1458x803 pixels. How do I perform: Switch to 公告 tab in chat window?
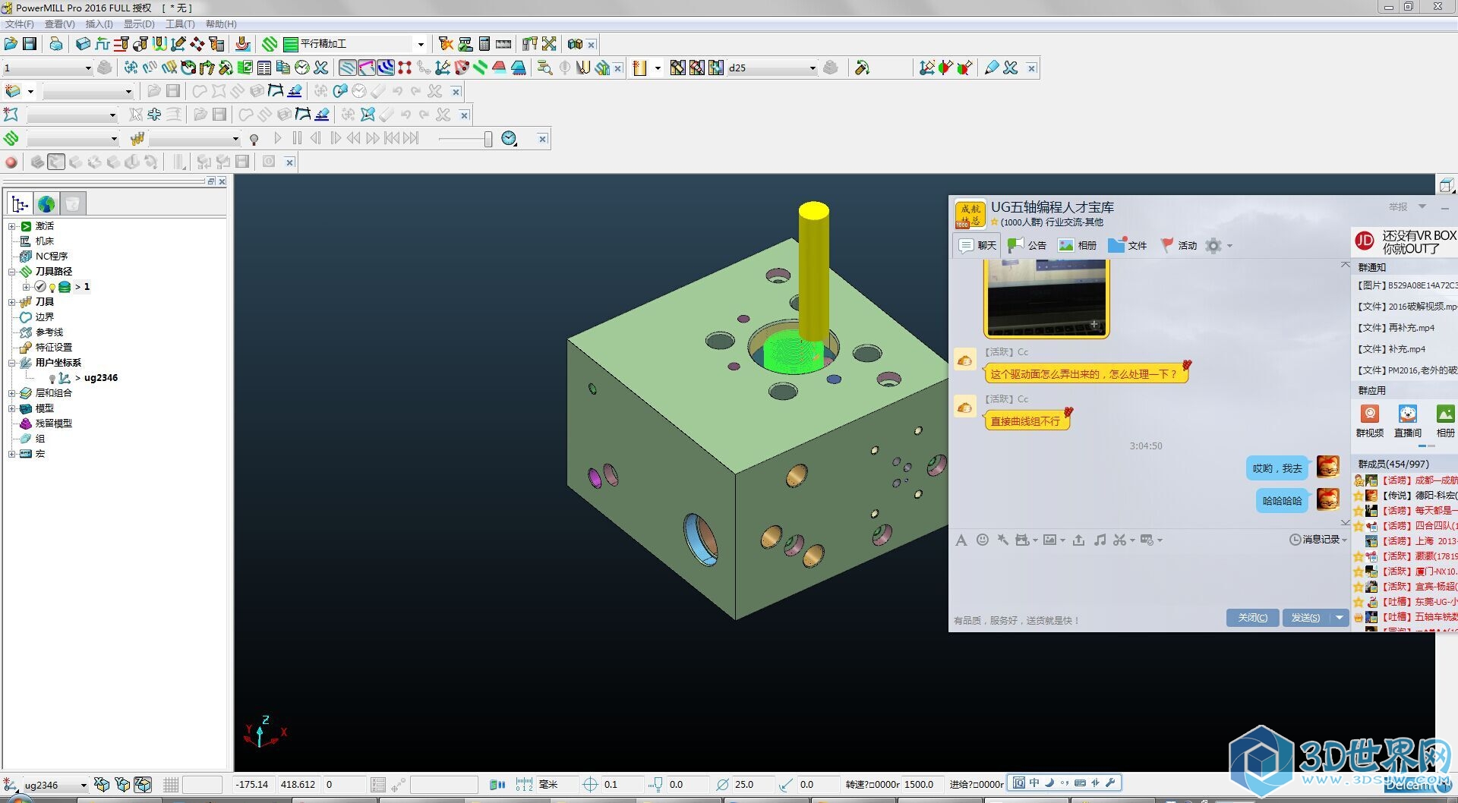click(x=1027, y=245)
